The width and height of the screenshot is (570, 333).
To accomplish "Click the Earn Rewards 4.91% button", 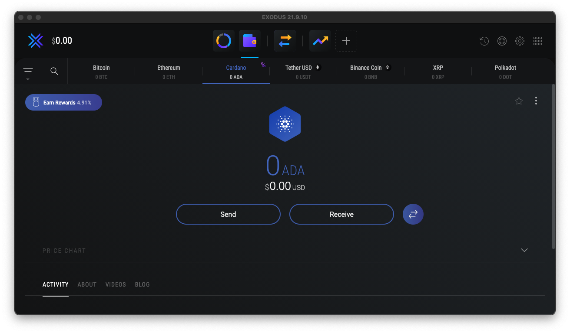I will (63, 102).
